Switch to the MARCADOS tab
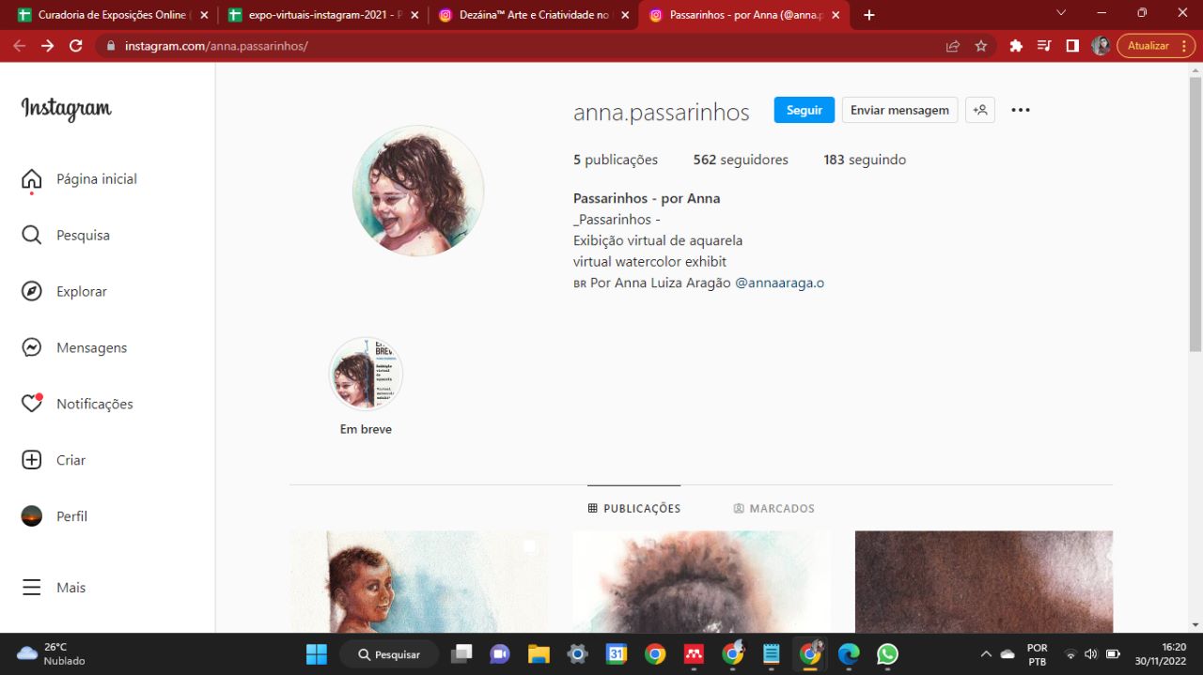1203x675 pixels. pos(773,508)
